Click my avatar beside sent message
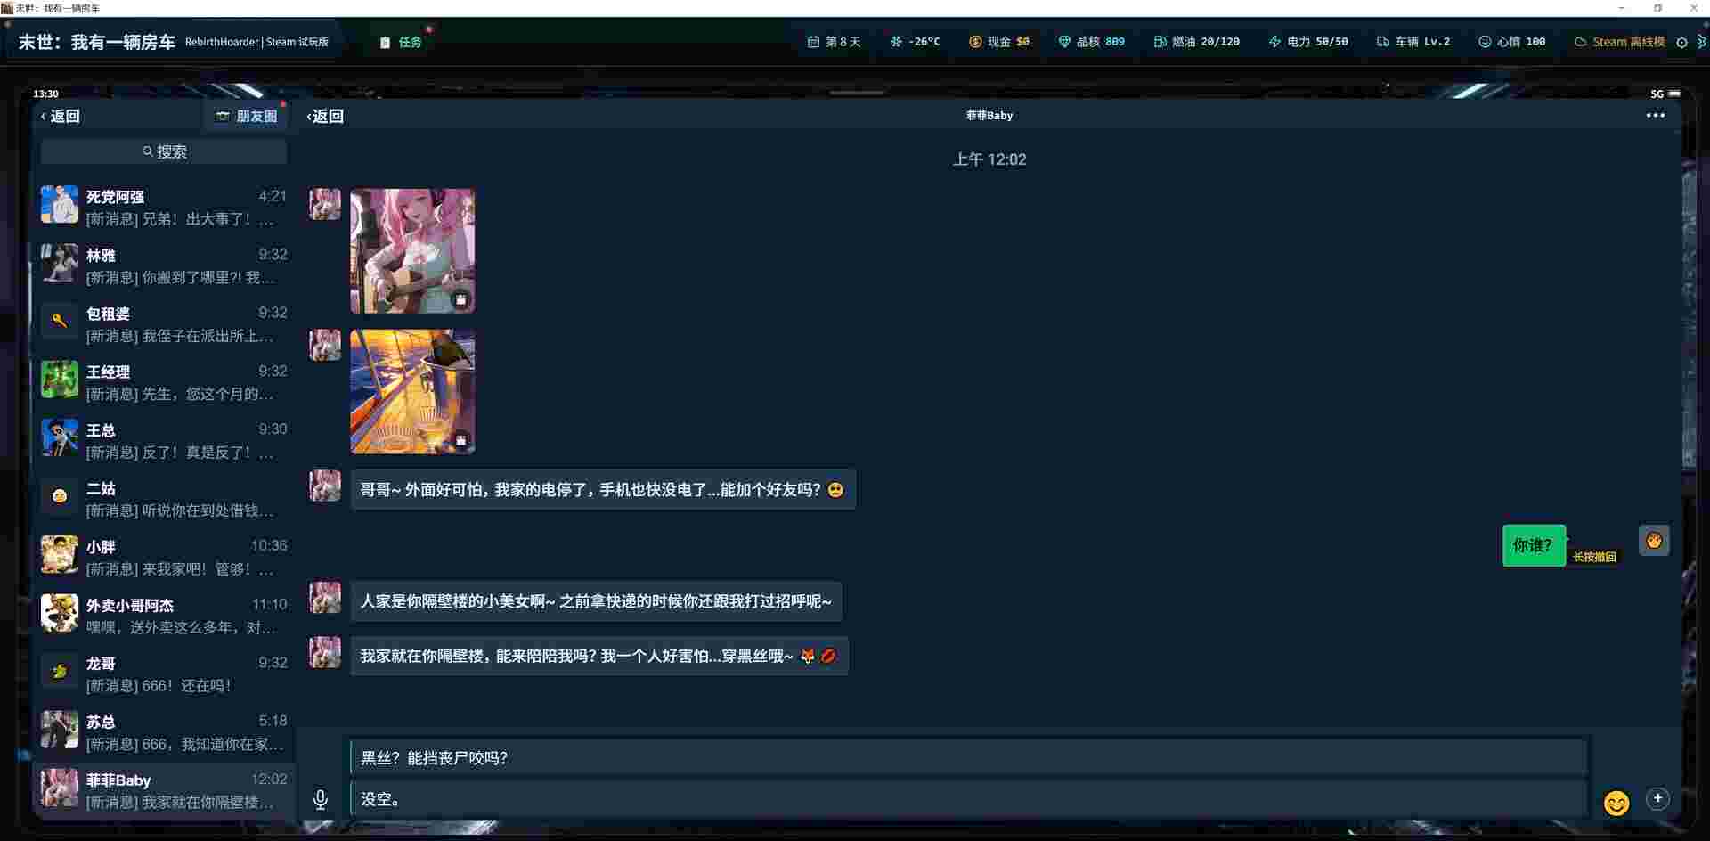This screenshot has height=841, width=1710. click(x=1654, y=540)
